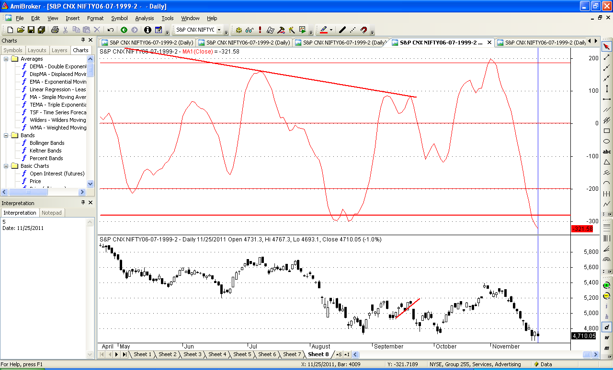Open the Information (i) icon

pos(148,30)
